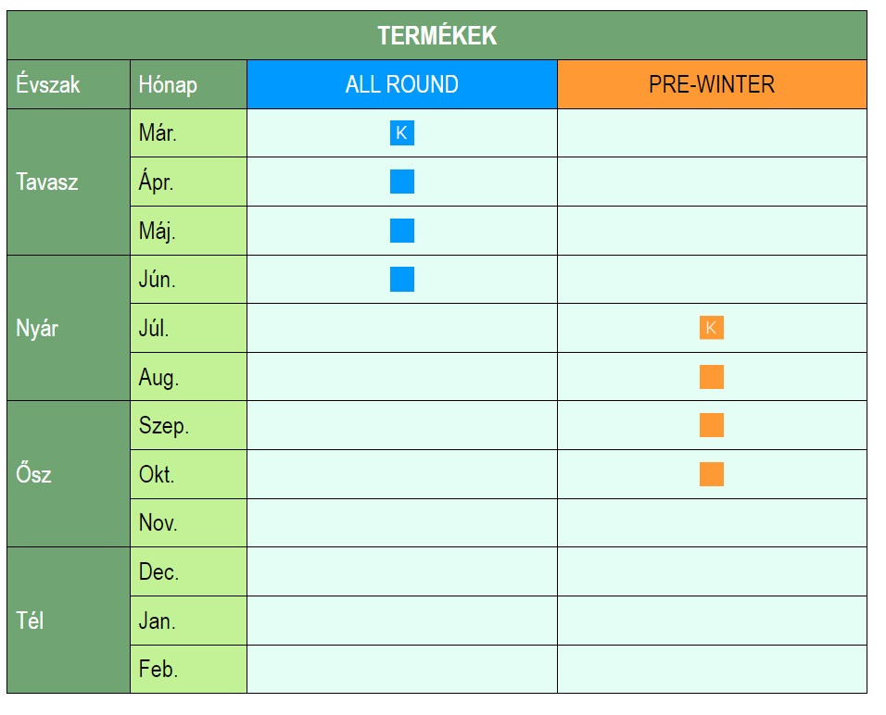Click the TERMÉKEK title header
The image size is (886, 715).
tap(437, 36)
